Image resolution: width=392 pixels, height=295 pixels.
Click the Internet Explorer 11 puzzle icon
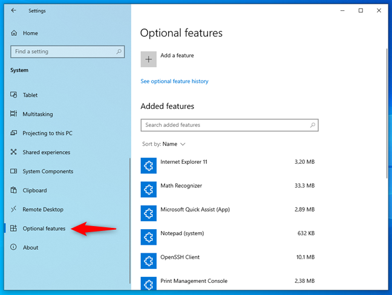coord(148,166)
